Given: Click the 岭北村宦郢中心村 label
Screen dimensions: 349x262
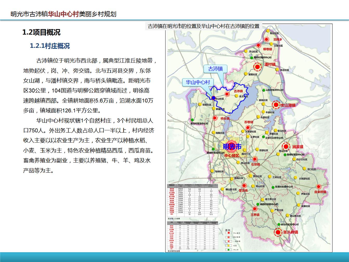Looking at the screenshot, I should point(289,224).
